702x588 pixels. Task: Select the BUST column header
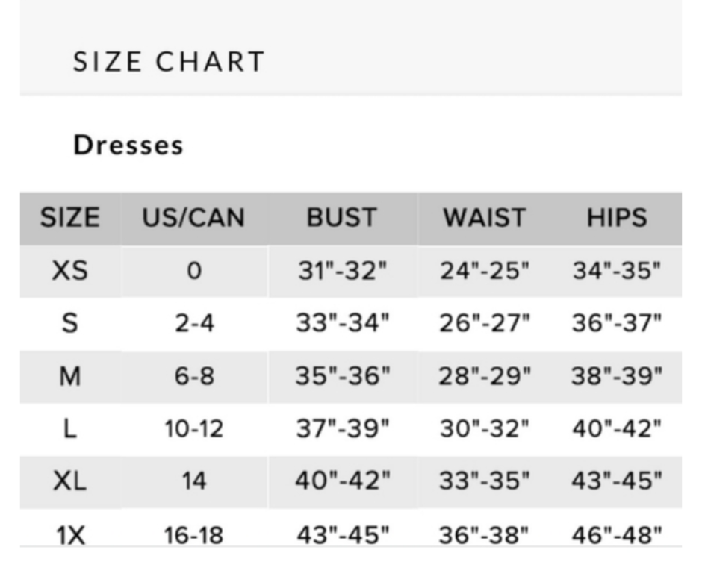tap(341, 218)
